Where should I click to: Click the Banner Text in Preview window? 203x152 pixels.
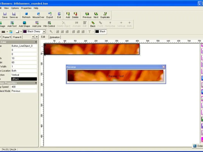coord(116,76)
